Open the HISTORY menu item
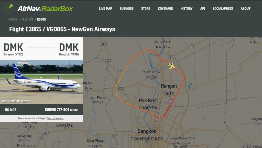This screenshot has height=148, width=262. click(187, 8)
